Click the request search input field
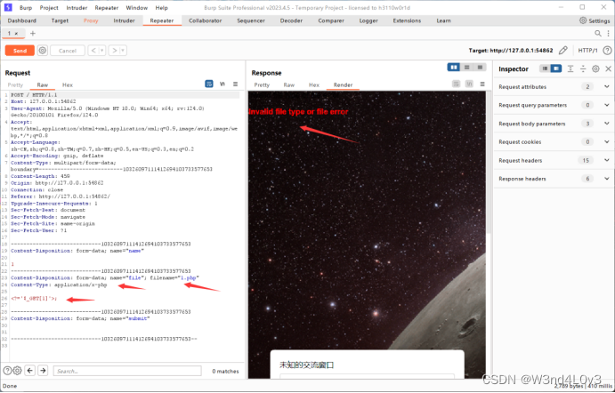 coord(127,371)
